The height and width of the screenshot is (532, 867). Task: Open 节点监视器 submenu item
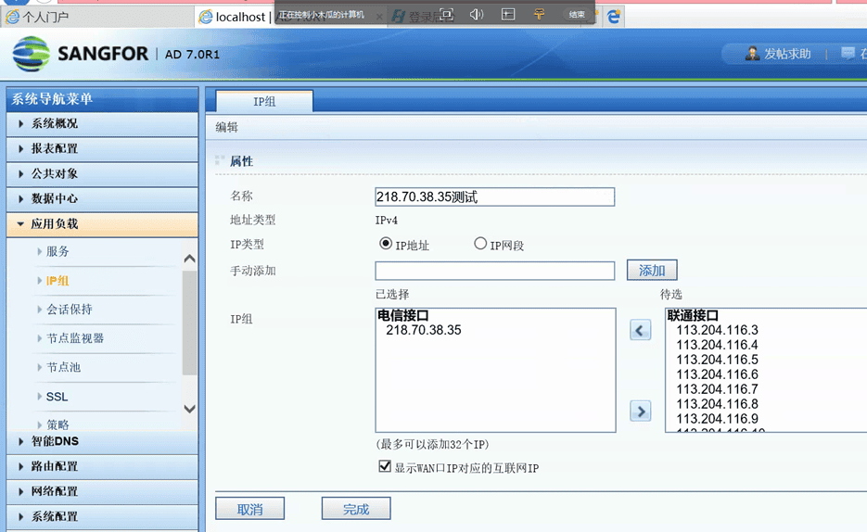pos(75,338)
